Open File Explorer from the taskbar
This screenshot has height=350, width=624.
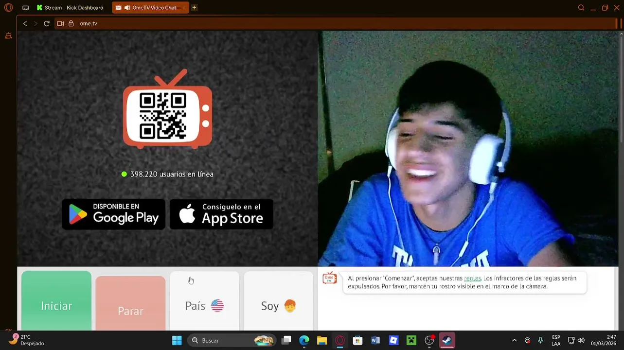pos(322,340)
